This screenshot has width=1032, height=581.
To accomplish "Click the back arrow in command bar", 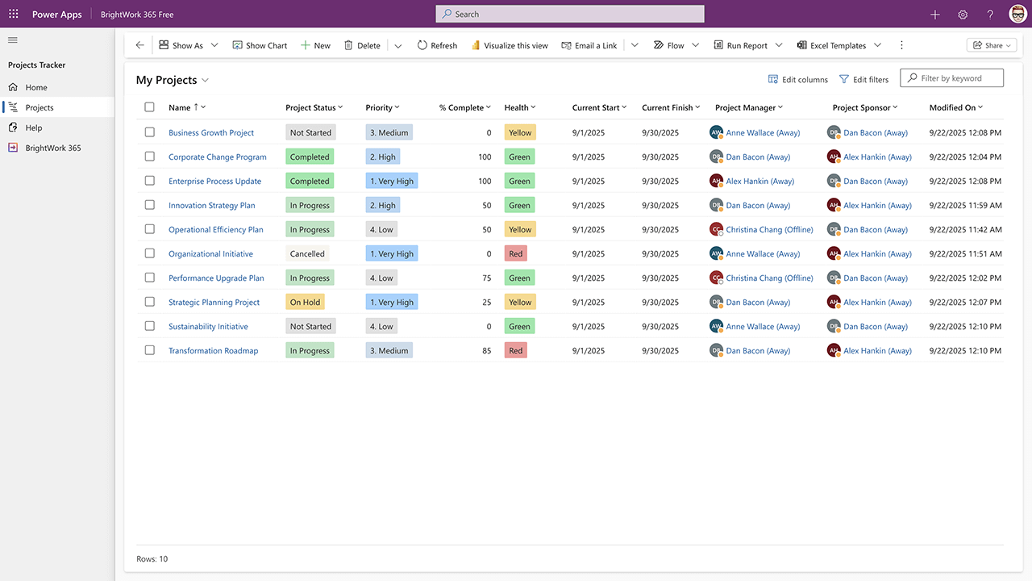I will [139, 45].
